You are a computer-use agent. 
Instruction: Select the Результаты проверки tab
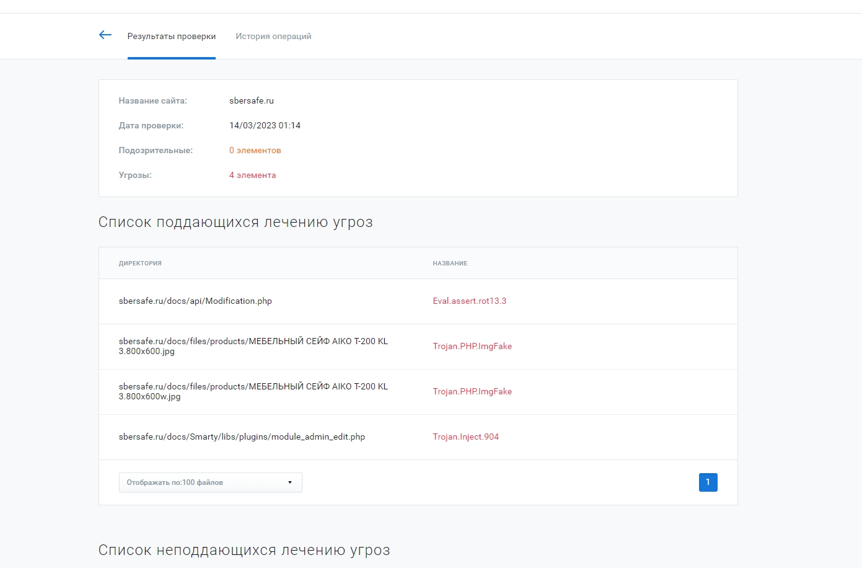coord(172,37)
